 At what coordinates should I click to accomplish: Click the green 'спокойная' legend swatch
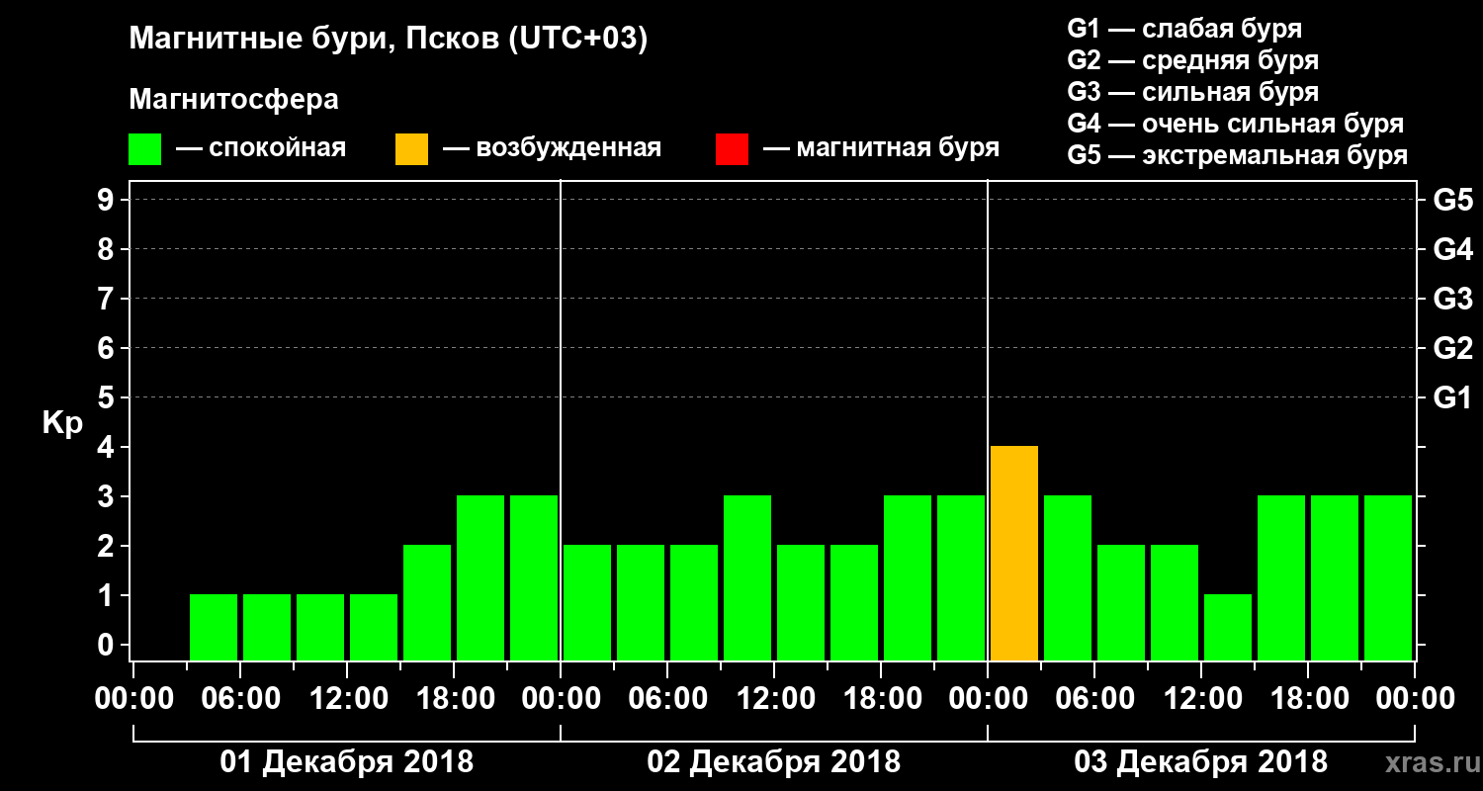(144, 149)
